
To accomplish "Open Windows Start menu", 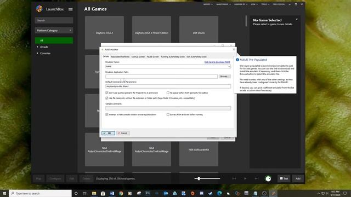I will pos(4,193).
